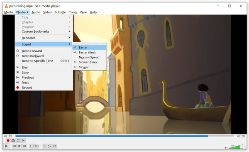Select Slower (fine) speed option

pyautogui.click(x=89, y=62)
